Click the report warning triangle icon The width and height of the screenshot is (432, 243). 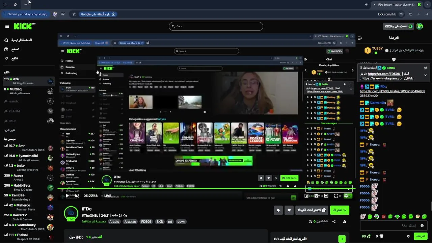pyautogui.click(x=345, y=221)
